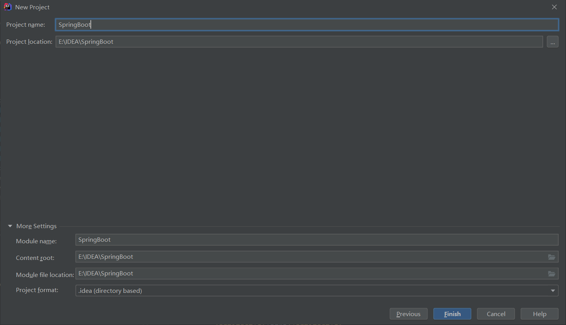Screen dimensions: 566x325
Task: Click the Finish button
Action: (x=452, y=314)
